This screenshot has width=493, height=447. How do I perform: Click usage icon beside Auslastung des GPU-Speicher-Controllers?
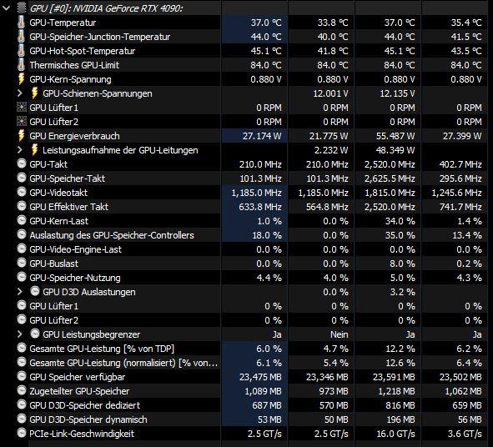(22, 234)
